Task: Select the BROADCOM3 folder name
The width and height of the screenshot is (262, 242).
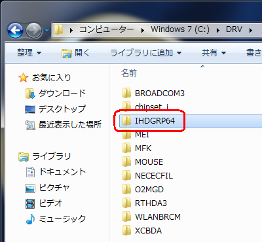Action: pyautogui.click(x=160, y=94)
